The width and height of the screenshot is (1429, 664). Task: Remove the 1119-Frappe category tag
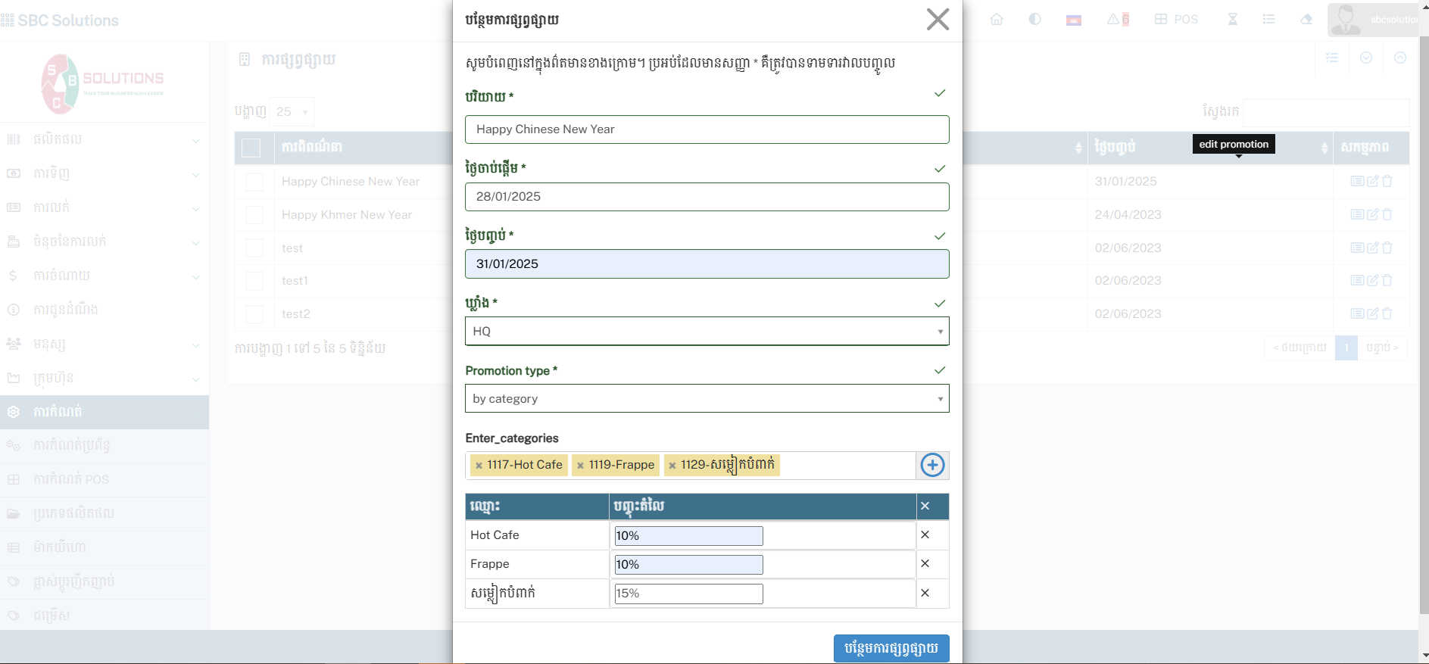(580, 466)
